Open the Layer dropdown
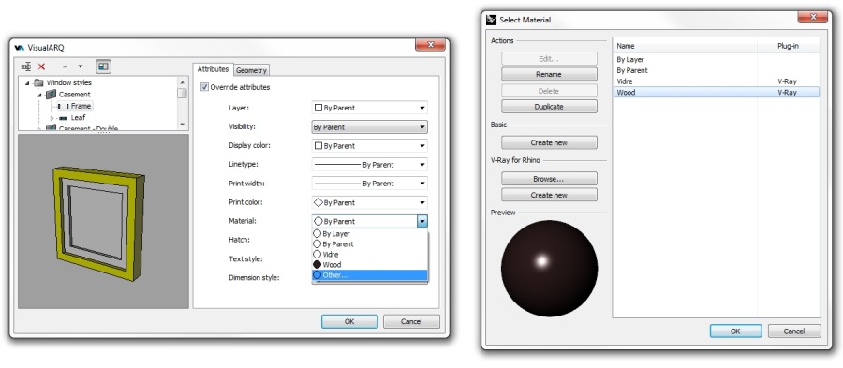 pos(369,108)
